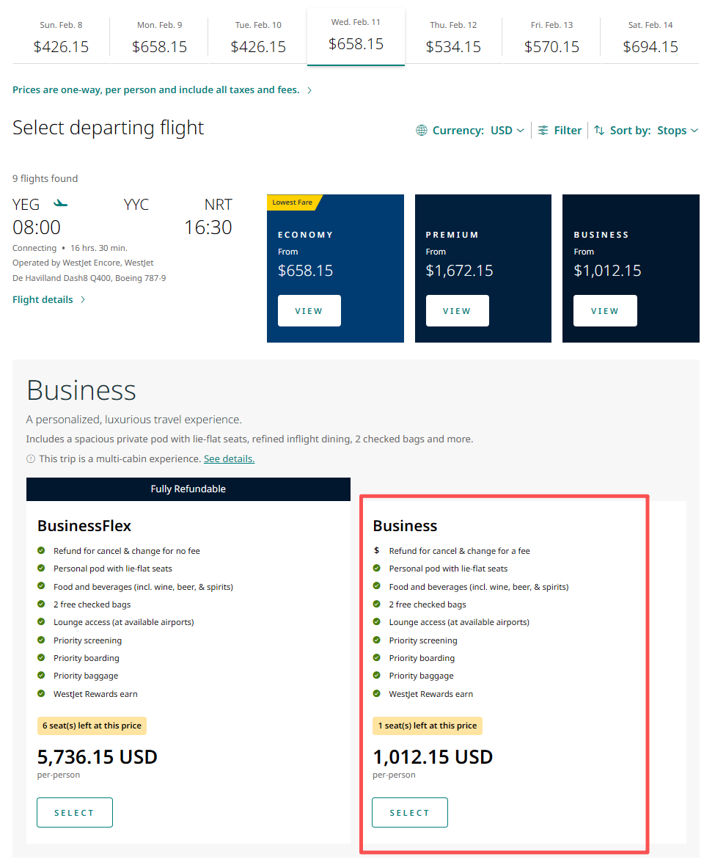The width and height of the screenshot is (704, 862).
Task: Expand the Sort by Stops dropdown
Action: pos(677,131)
